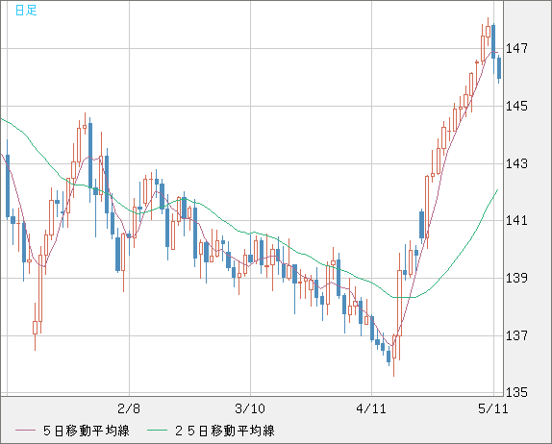
Task: Select the 3/10 date axis label
Action: [x=250, y=408]
